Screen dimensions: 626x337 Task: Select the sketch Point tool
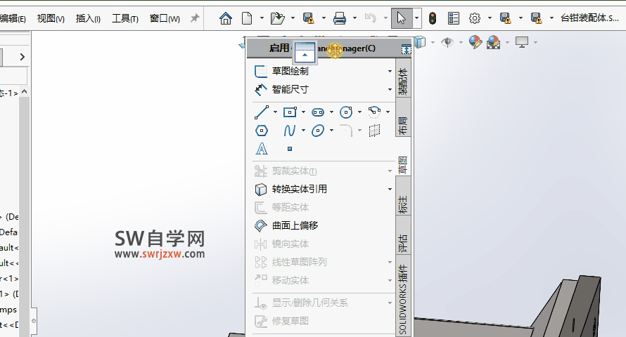tap(290, 149)
